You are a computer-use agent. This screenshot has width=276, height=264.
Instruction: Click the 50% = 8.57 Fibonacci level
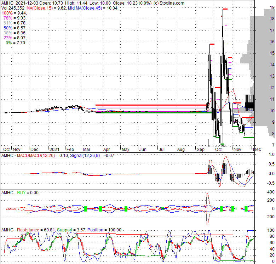point(15,28)
